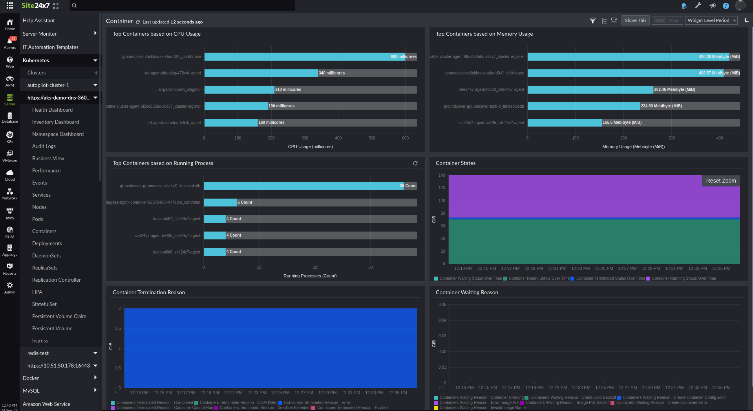Open APM section in left rail
Image resolution: width=753 pixels, height=411 pixels.
pyautogui.click(x=10, y=81)
